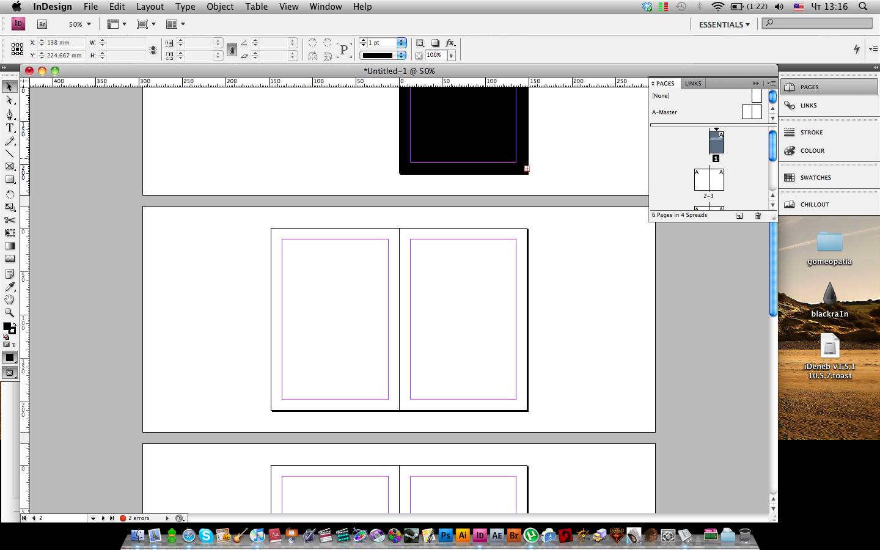Open the LINKS panel in dock
The width and height of the screenshot is (880, 550).
coord(829,105)
